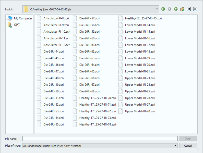Image resolution: width=203 pixels, height=153 pixels.
Task: Switch to detail view icon
Action: click(x=195, y=9)
